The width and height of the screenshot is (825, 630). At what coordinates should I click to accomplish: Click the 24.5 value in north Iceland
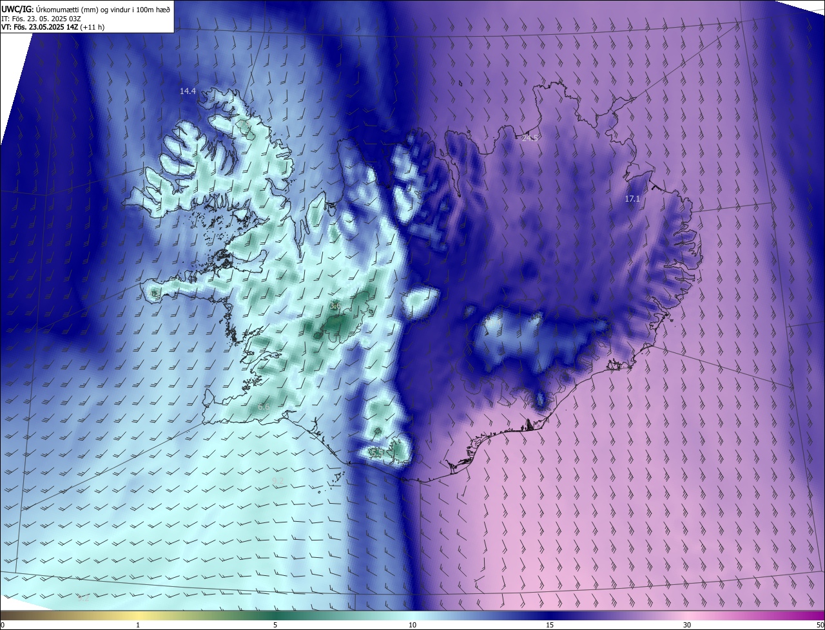(x=530, y=138)
